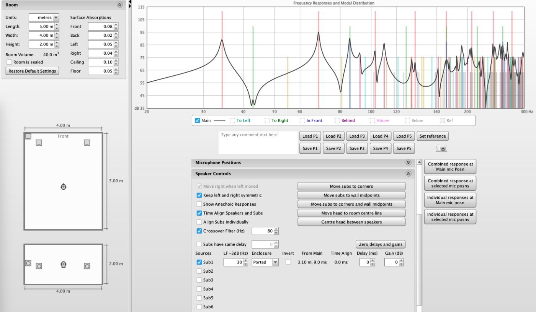Click Move subs to corners button
This screenshot has width=536, height=312.
click(351, 187)
